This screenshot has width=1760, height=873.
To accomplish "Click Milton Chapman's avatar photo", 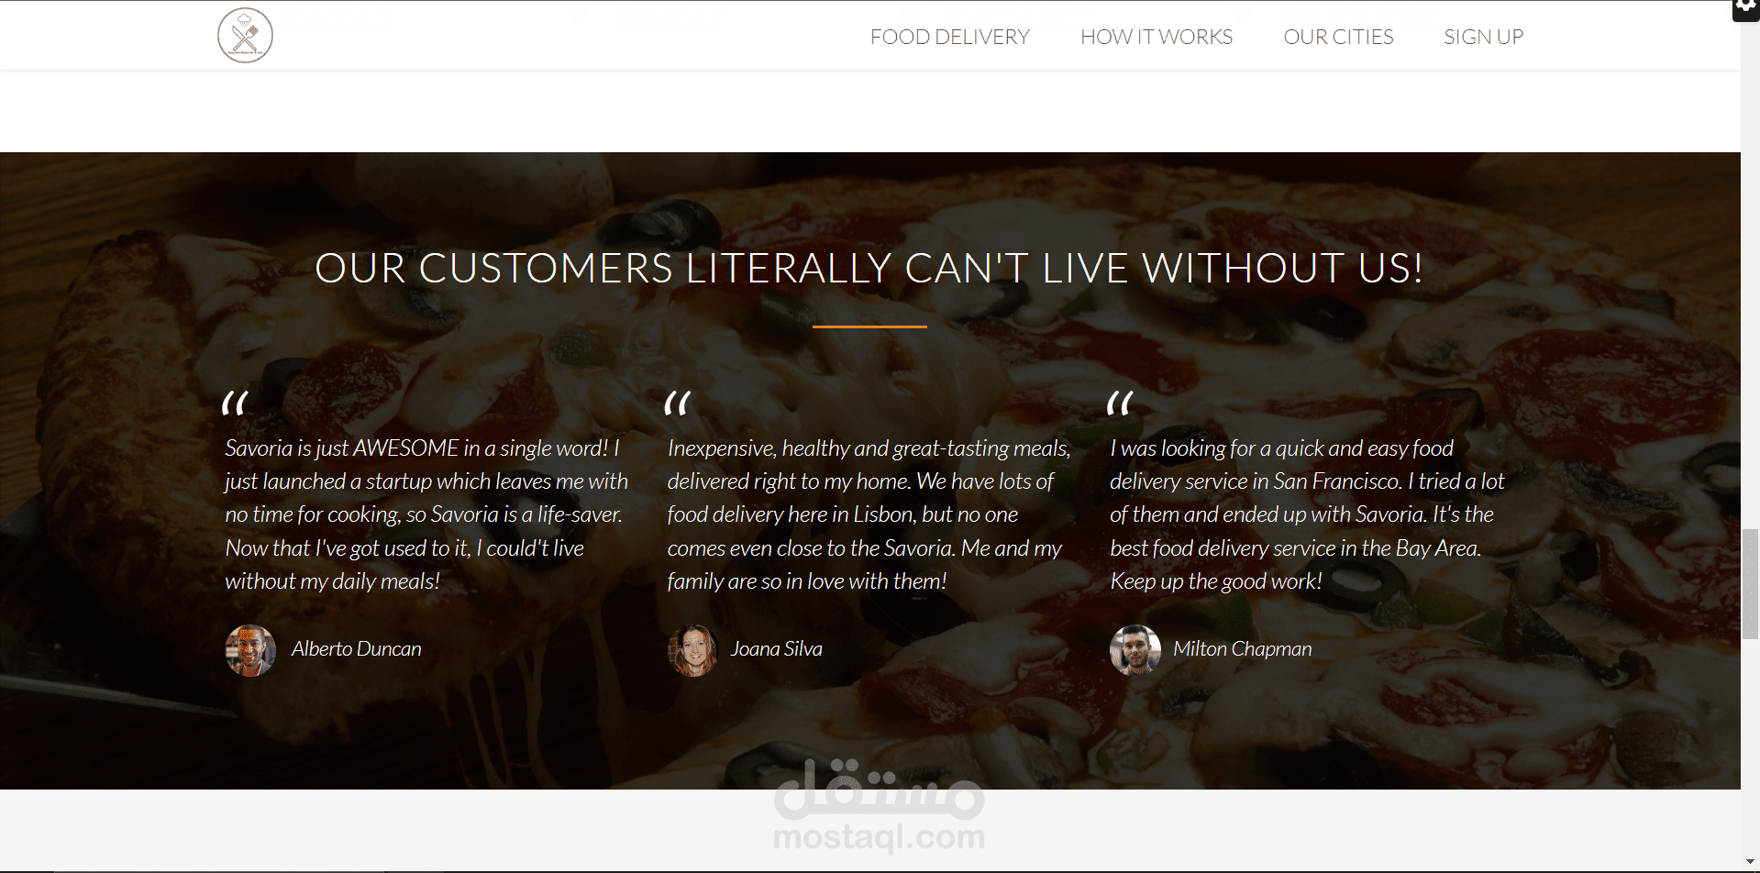I will pos(1135,650).
